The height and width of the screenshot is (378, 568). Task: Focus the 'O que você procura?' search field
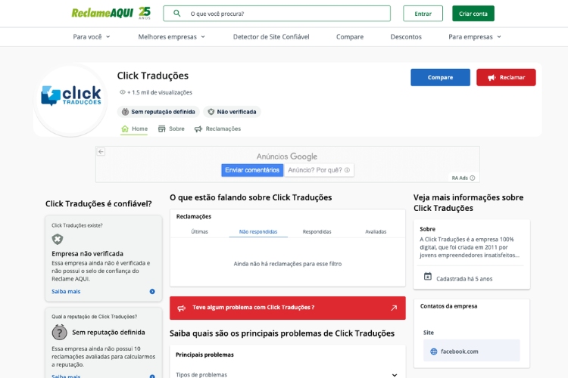276,14
